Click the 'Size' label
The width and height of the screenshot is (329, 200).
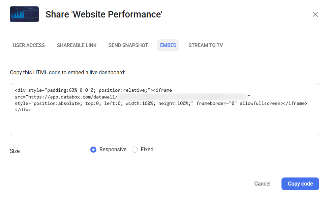click(x=15, y=151)
